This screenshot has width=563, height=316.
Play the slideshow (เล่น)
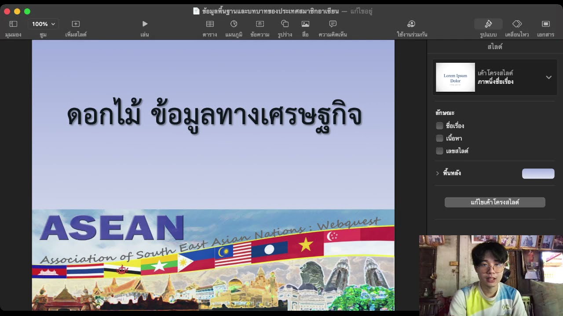[145, 24]
